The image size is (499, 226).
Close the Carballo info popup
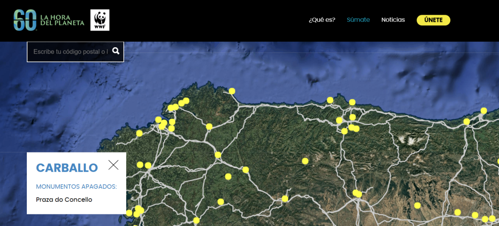click(x=114, y=165)
